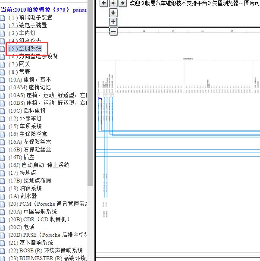
Task: Click the page icon beside (5) 空调系统
Action: (x=2, y=49)
